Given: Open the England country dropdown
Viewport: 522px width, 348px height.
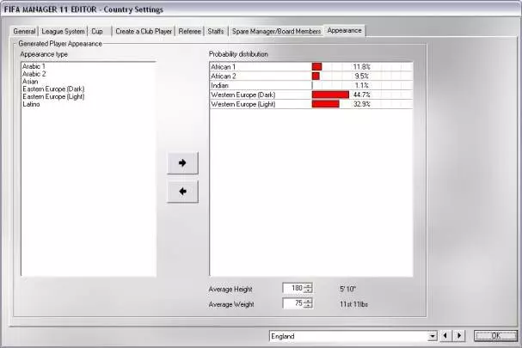Looking at the screenshot, I should (433, 335).
